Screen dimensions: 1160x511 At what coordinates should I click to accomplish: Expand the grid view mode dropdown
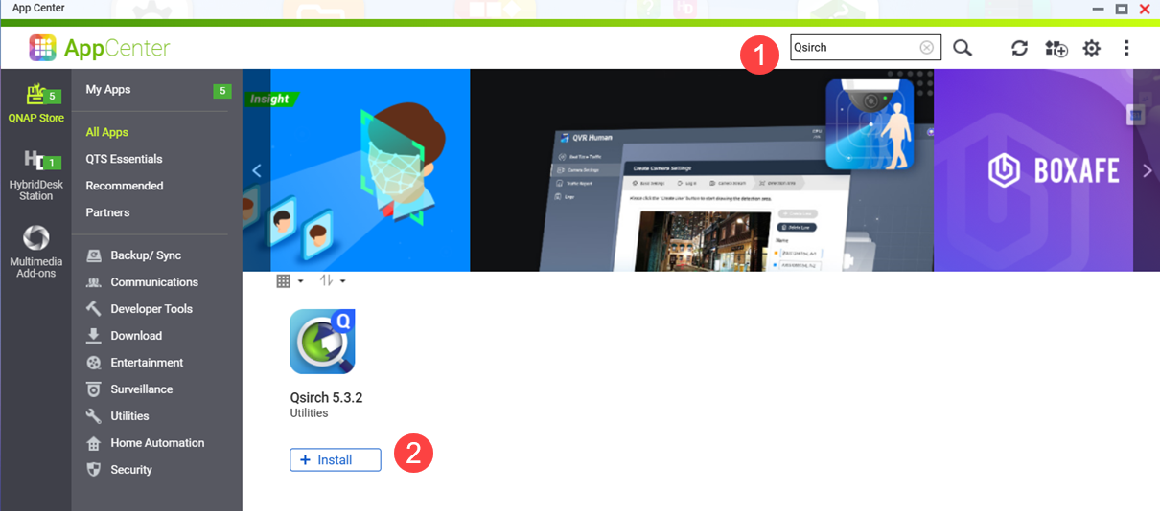pos(290,281)
